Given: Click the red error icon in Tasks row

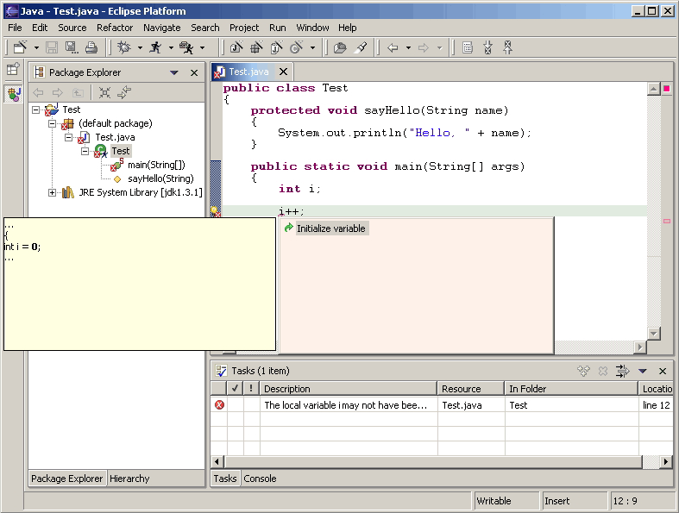Looking at the screenshot, I should (x=219, y=404).
